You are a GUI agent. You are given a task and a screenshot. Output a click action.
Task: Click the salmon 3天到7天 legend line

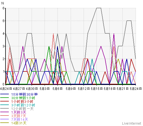5,116
